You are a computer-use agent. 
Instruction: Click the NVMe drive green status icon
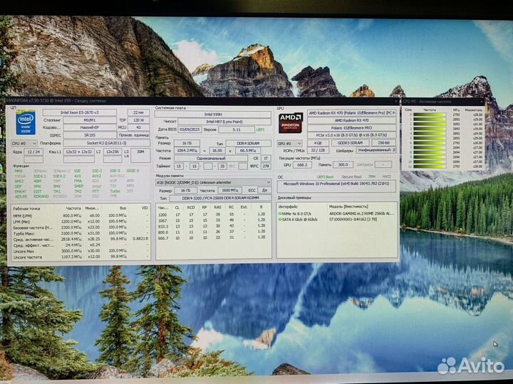tap(280, 213)
